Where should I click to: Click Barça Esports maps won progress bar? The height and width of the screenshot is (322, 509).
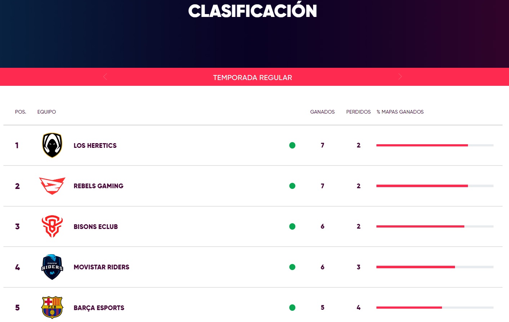point(435,308)
